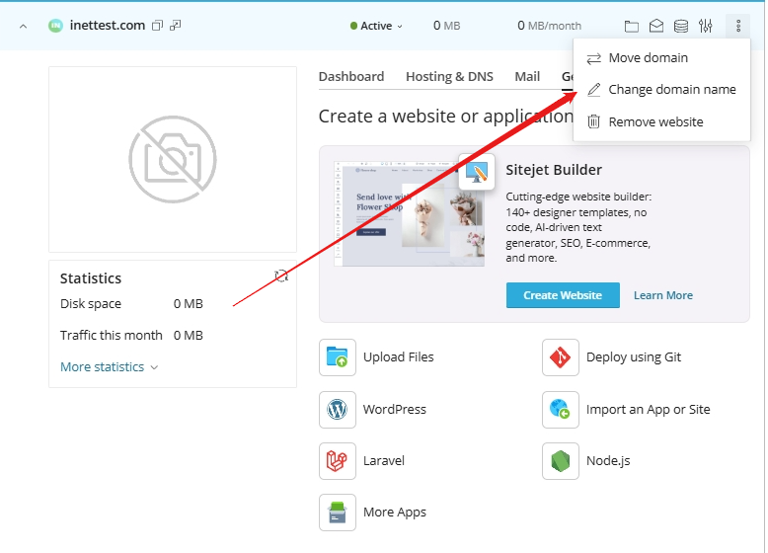Open the Upload Files link
This screenshot has width=768, height=553.
[398, 357]
